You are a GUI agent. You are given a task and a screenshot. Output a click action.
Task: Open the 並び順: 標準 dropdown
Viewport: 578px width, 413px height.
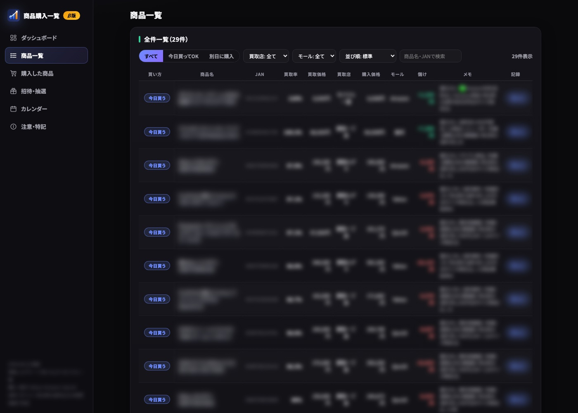coord(368,56)
